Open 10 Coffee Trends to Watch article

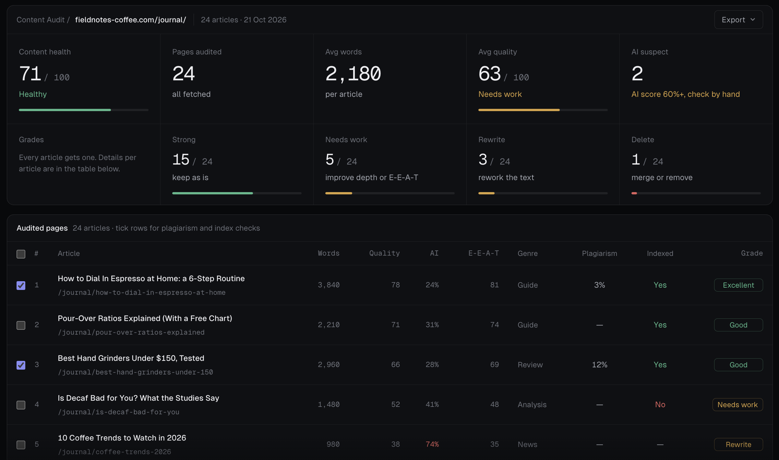pyautogui.click(x=122, y=438)
